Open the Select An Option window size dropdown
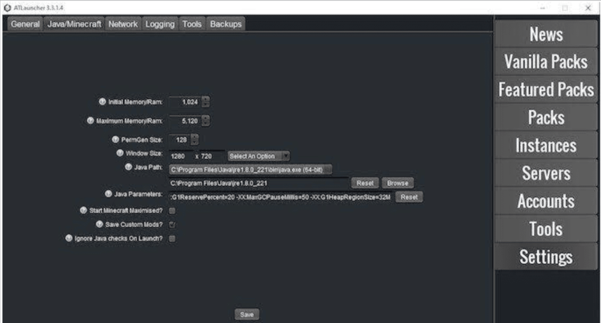This screenshot has width=601, height=323. click(x=258, y=156)
